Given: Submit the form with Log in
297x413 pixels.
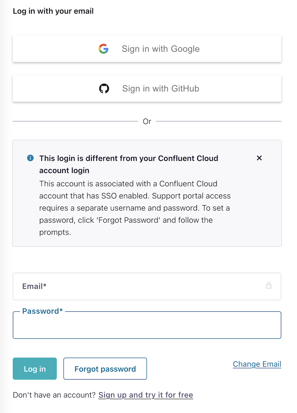Looking at the screenshot, I should (x=35, y=369).
